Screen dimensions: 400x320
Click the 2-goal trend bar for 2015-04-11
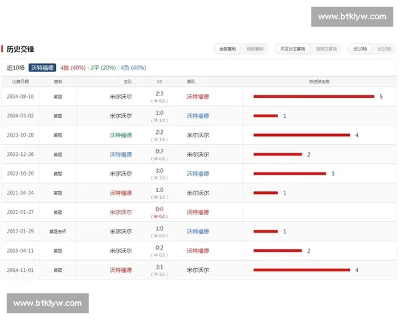(x=277, y=251)
